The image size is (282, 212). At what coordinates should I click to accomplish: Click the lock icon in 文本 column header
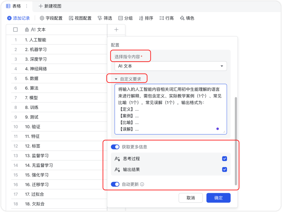(27, 30)
